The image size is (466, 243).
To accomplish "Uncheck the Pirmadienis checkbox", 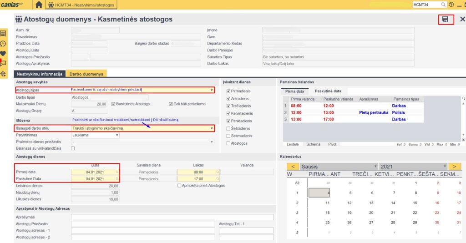I will click(x=228, y=91).
